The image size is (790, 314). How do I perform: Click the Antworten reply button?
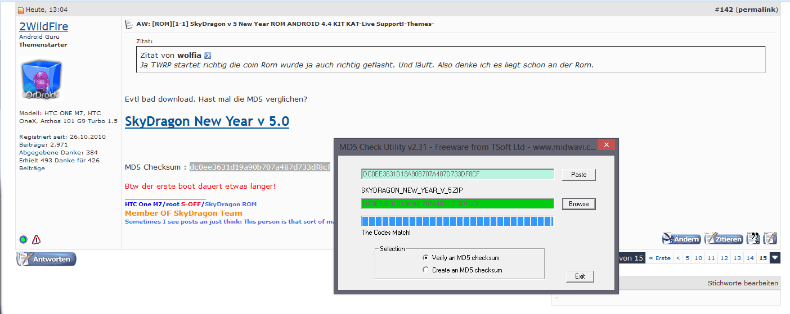(46, 259)
